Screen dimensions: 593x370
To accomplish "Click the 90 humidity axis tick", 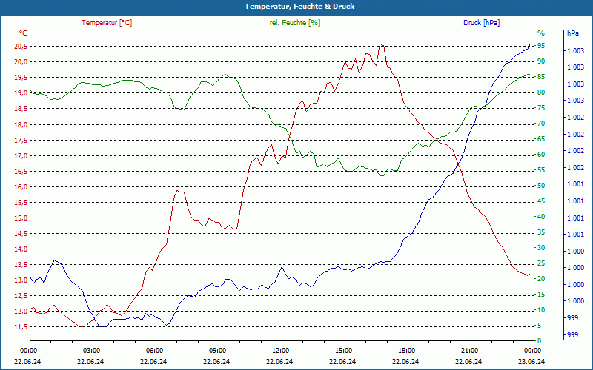I will tap(541, 61).
